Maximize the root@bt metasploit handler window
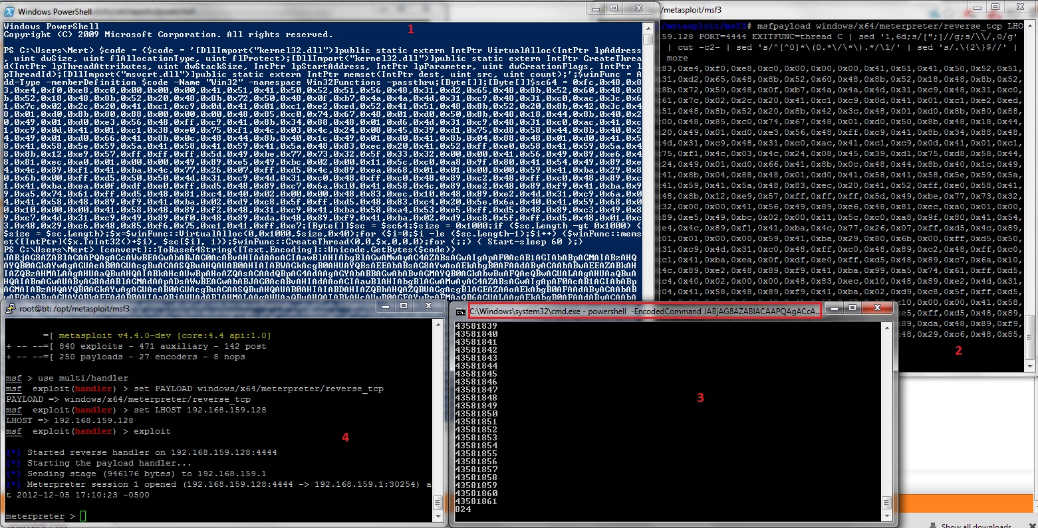This screenshot has width=1038, height=528. pyautogui.click(x=404, y=306)
